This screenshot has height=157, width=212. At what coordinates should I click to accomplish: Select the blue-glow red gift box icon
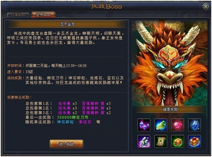pyautogui.click(x=195, y=141)
